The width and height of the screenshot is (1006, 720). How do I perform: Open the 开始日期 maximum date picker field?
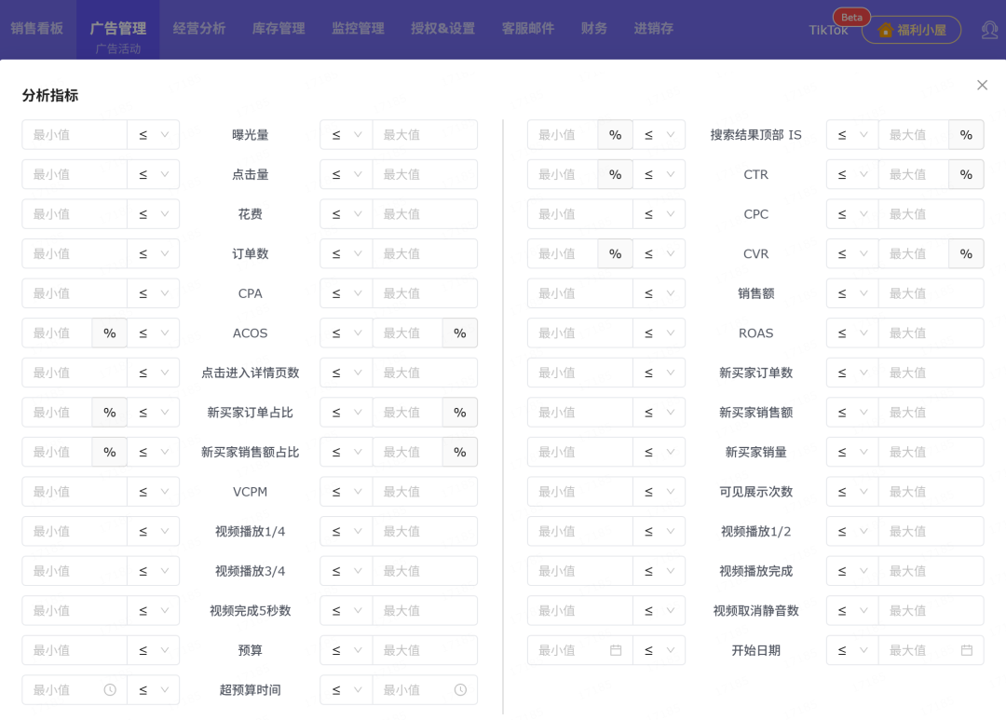[x=931, y=650]
